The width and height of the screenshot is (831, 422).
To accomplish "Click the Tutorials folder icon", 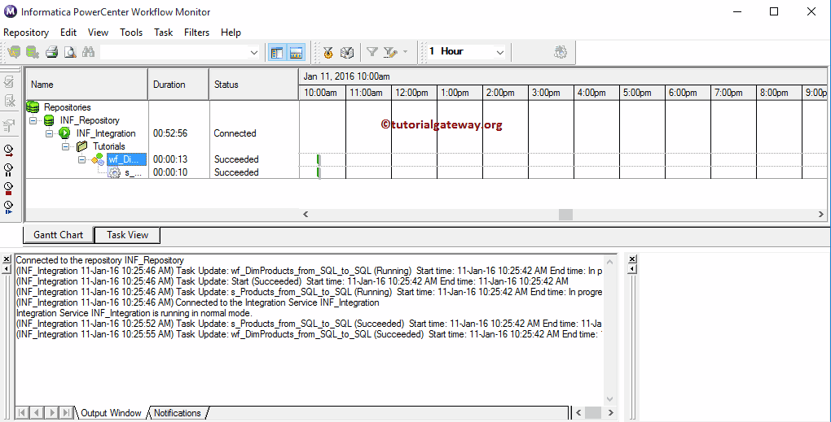I will (81, 146).
